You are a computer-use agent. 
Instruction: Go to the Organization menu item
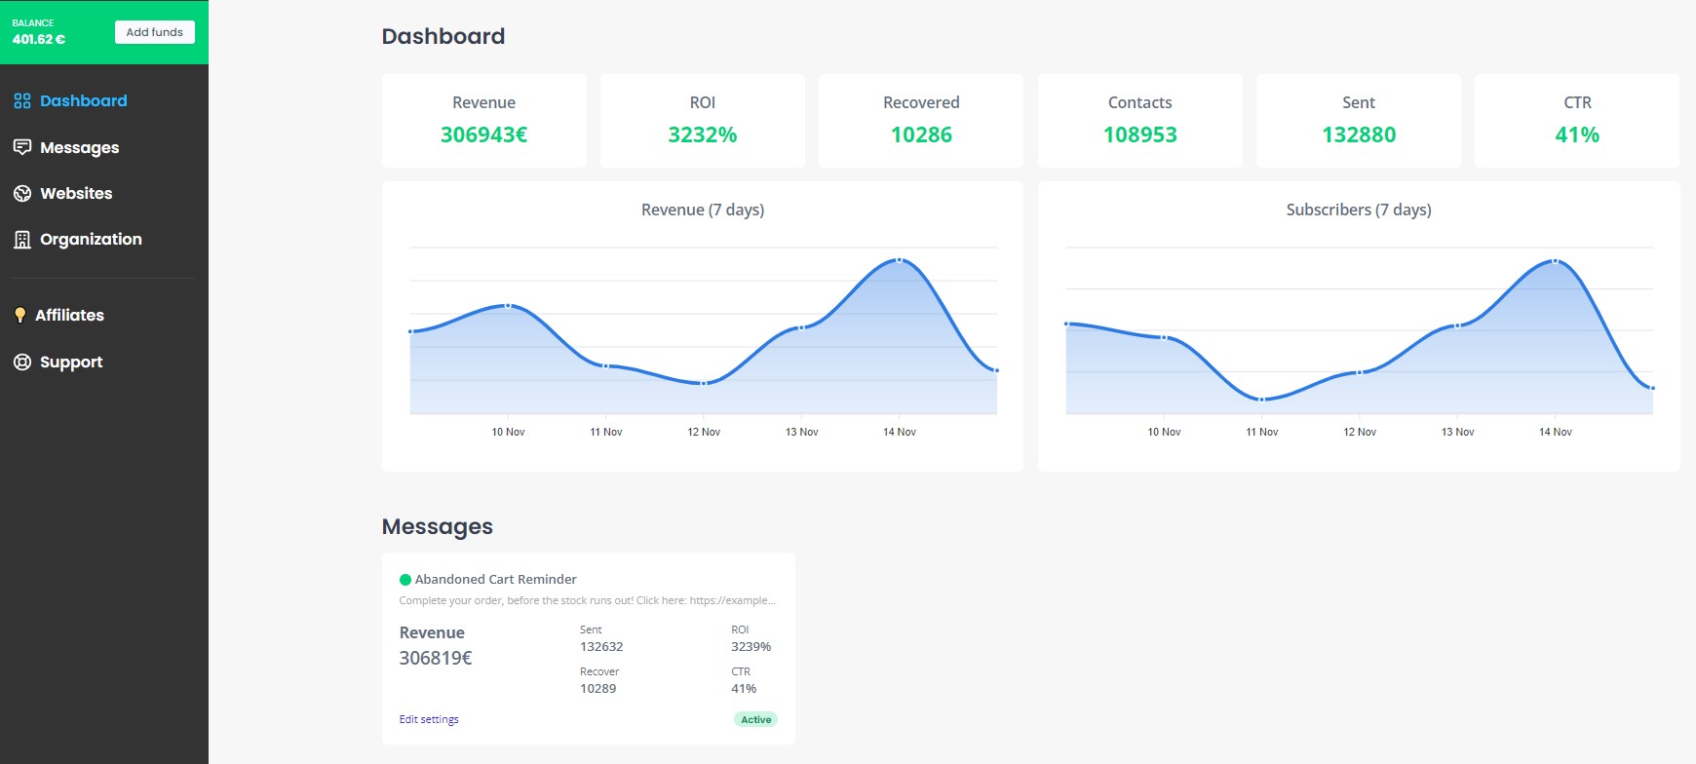(x=78, y=240)
